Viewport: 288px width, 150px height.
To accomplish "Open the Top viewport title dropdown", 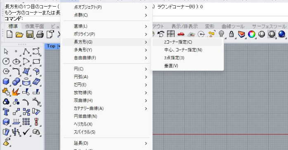I will 59,46.
